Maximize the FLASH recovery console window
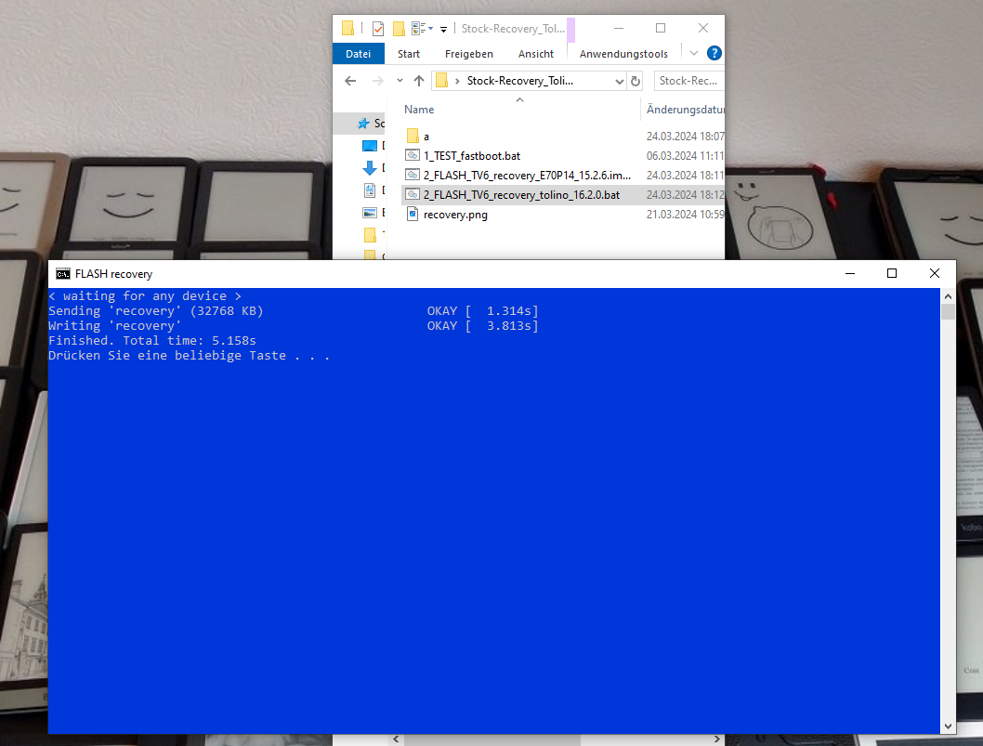 coord(891,273)
